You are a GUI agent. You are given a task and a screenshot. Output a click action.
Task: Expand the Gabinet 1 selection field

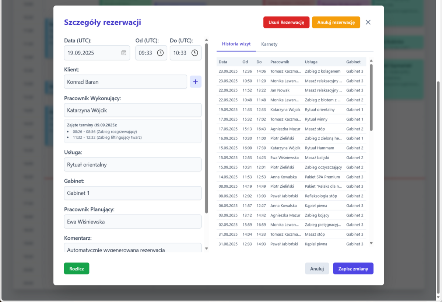[x=133, y=193]
